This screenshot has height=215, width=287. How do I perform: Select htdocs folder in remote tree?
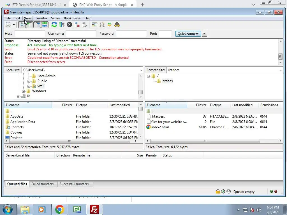pos(168,81)
